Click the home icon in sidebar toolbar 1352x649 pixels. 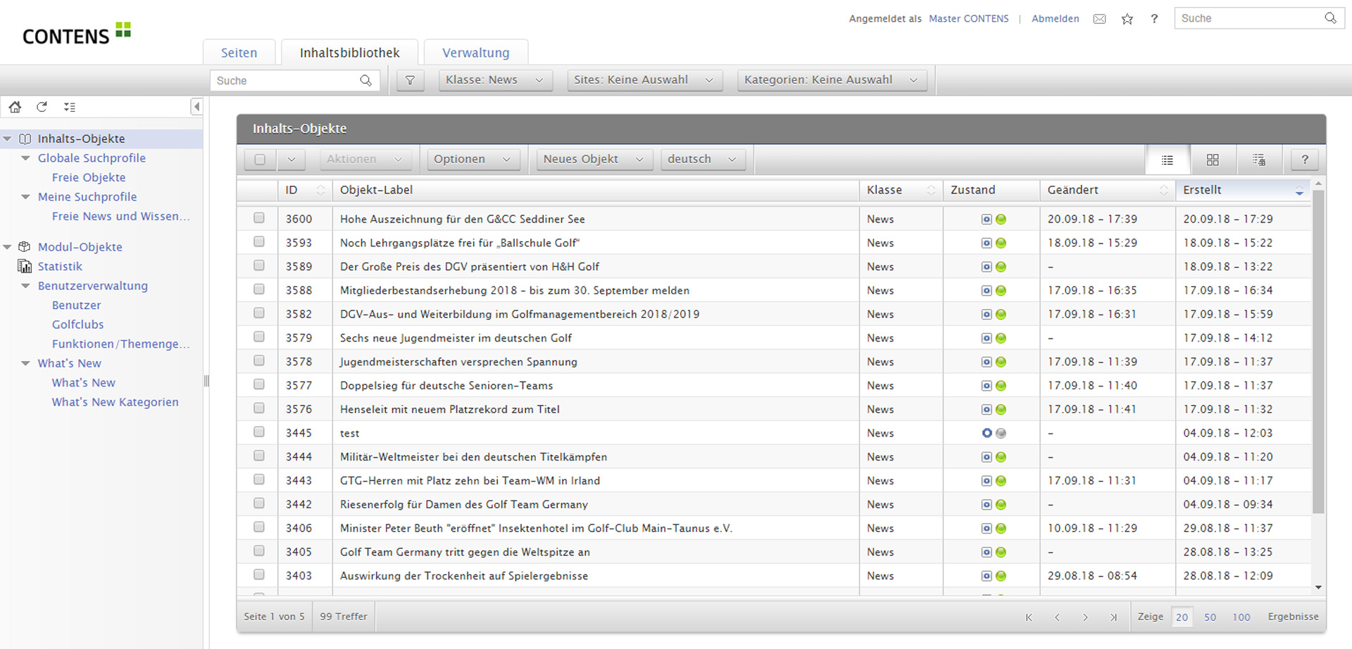[x=15, y=107]
